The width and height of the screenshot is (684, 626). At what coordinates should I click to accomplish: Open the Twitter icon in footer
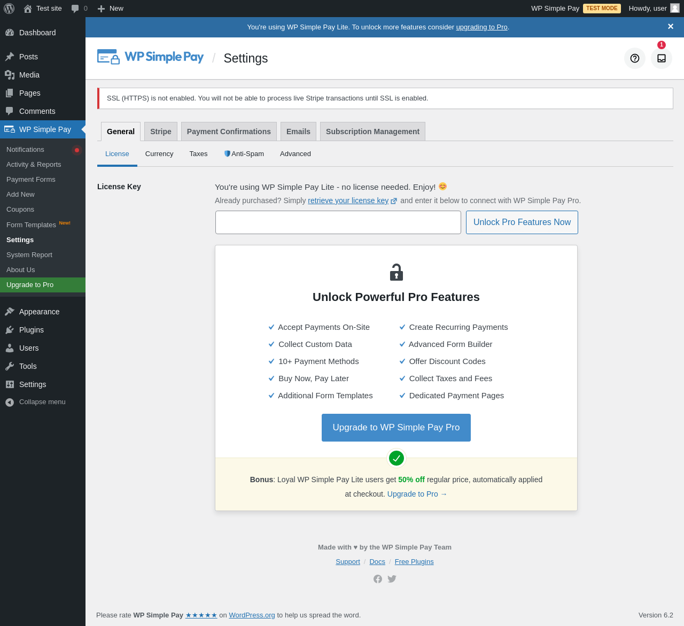tap(392, 579)
